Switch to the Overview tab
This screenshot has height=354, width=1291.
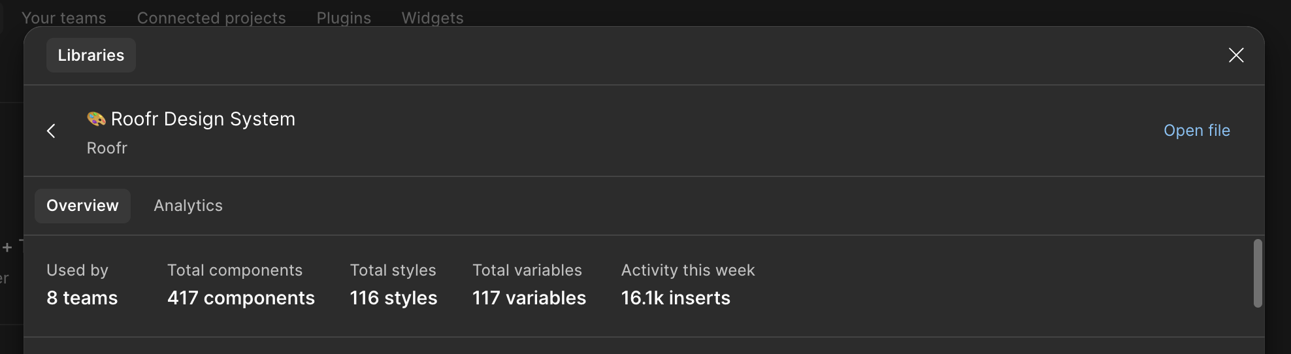click(82, 206)
